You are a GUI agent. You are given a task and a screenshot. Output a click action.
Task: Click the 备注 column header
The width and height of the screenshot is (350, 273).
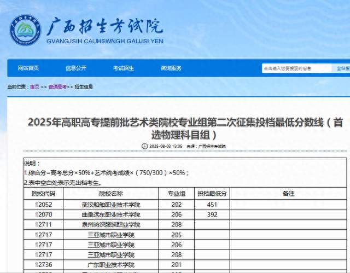click(x=288, y=194)
